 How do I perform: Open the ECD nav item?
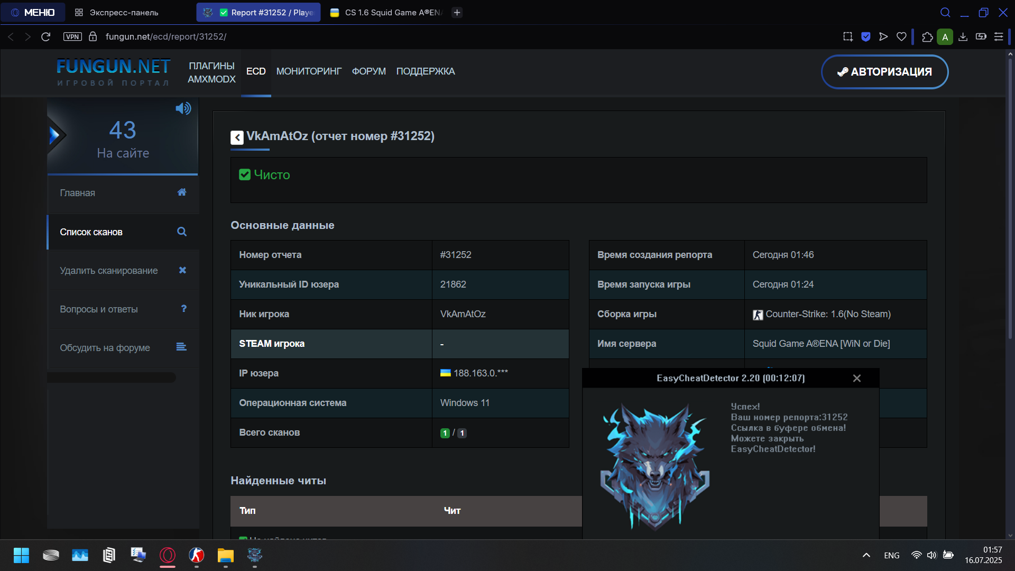tap(256, 71)
